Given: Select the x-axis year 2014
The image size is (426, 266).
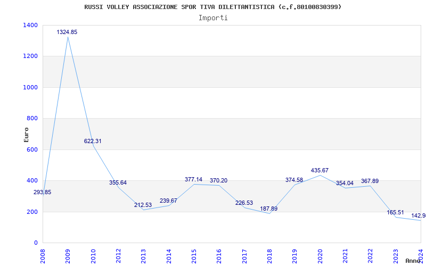Looking at the screenshot, I should click(x=169, y=256).
